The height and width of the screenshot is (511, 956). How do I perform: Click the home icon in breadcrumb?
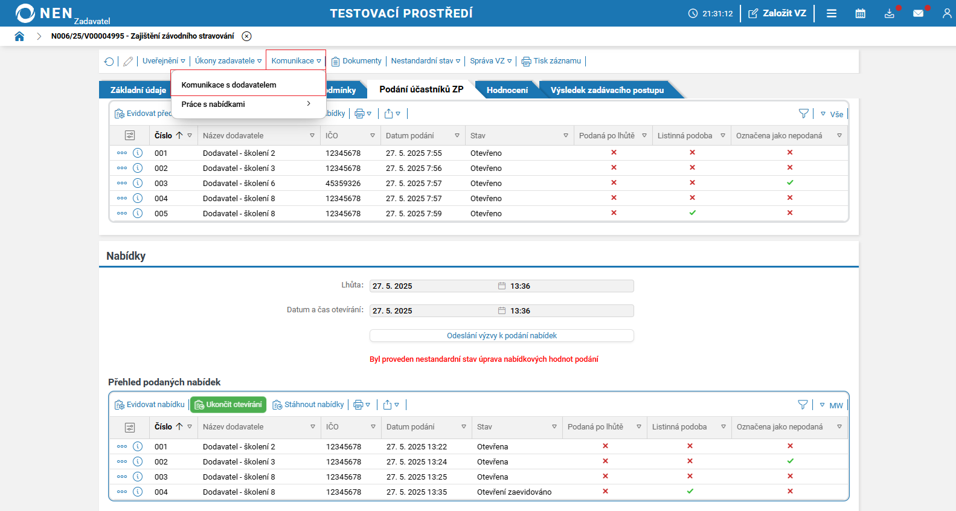pos(19,36)
